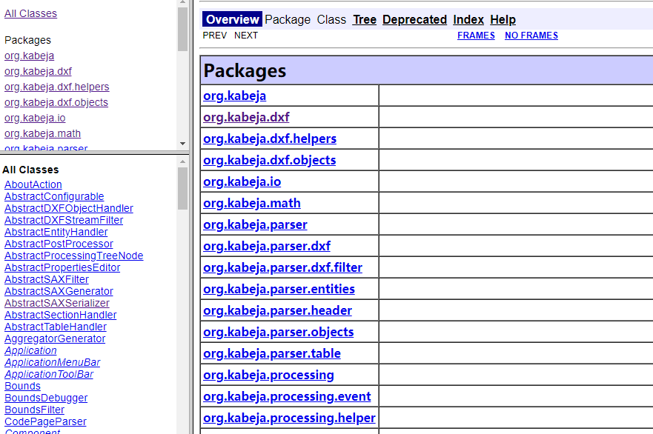Click the org.kabeja.dxf.helpers link
This screenshot has width=653, height=434.
[270, 138]
